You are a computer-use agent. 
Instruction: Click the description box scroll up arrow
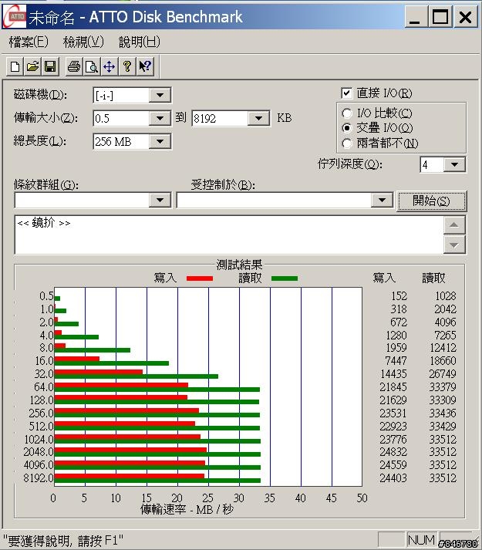[454, 224]
